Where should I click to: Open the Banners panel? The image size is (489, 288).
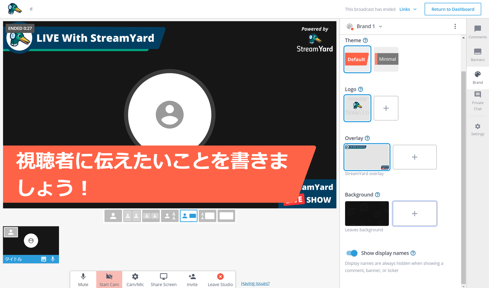(x=478, y=55)
